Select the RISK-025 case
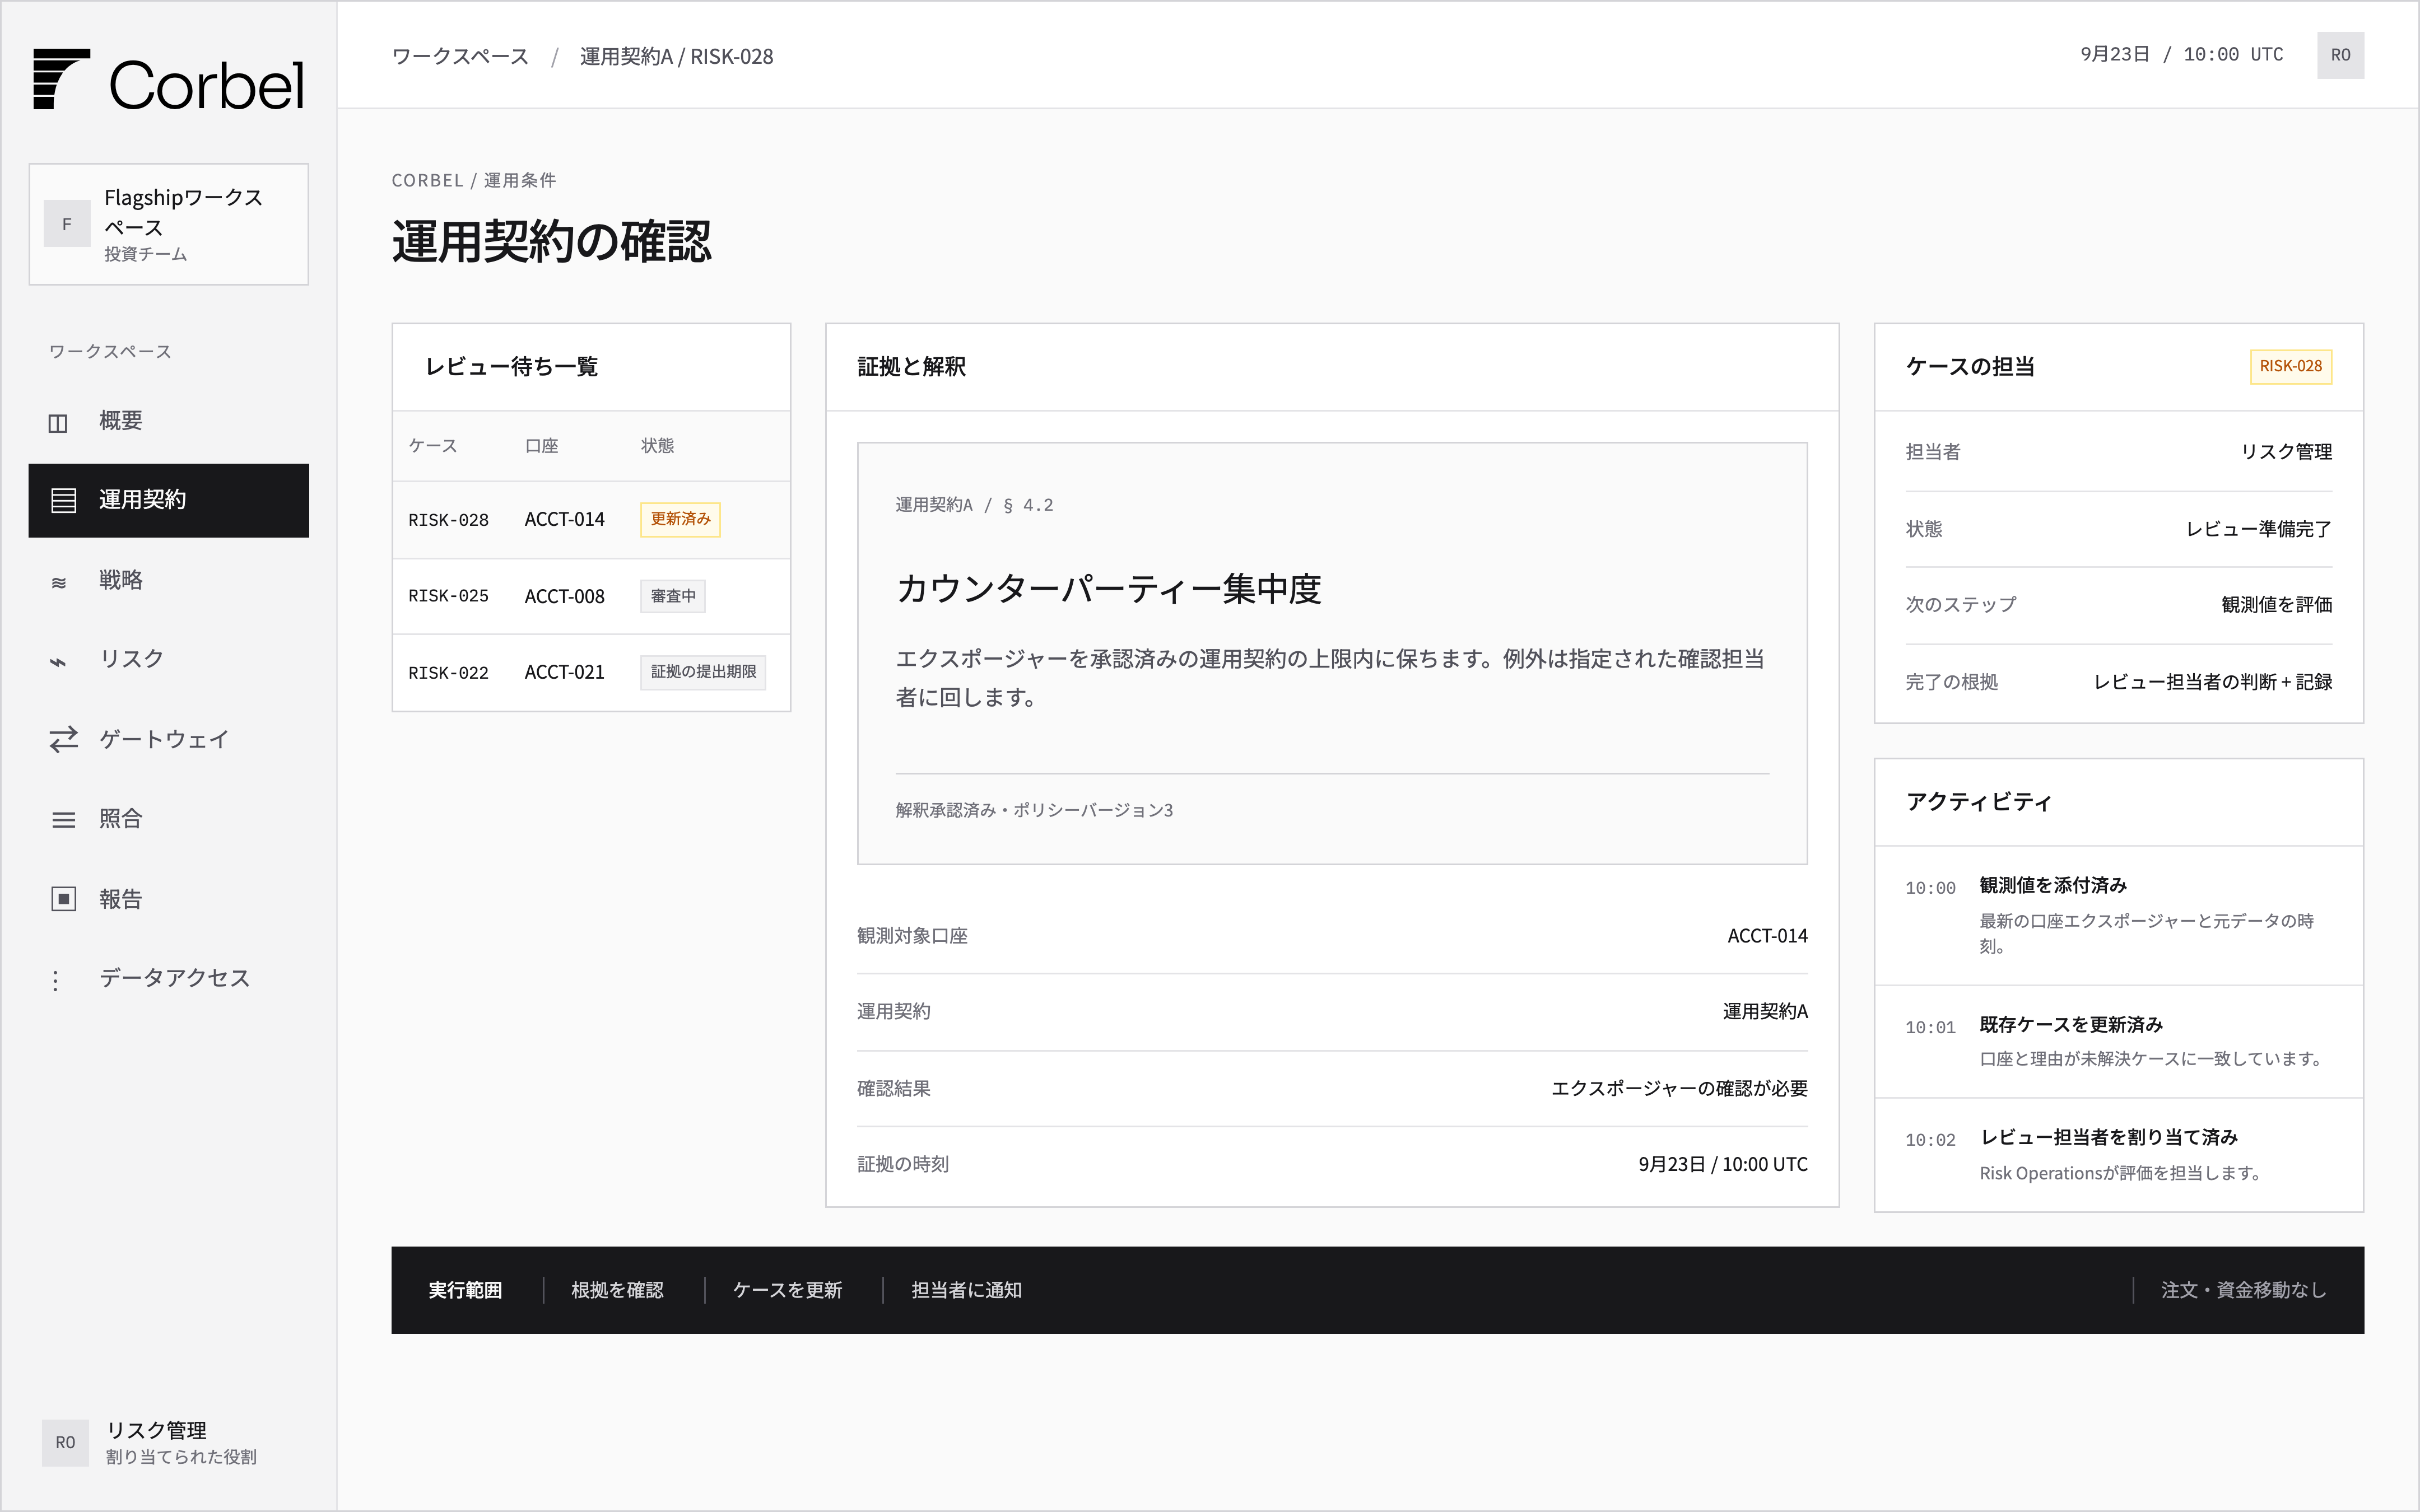The height and width of the screenshot is (1512, 2420). click(x=591, y=596)
